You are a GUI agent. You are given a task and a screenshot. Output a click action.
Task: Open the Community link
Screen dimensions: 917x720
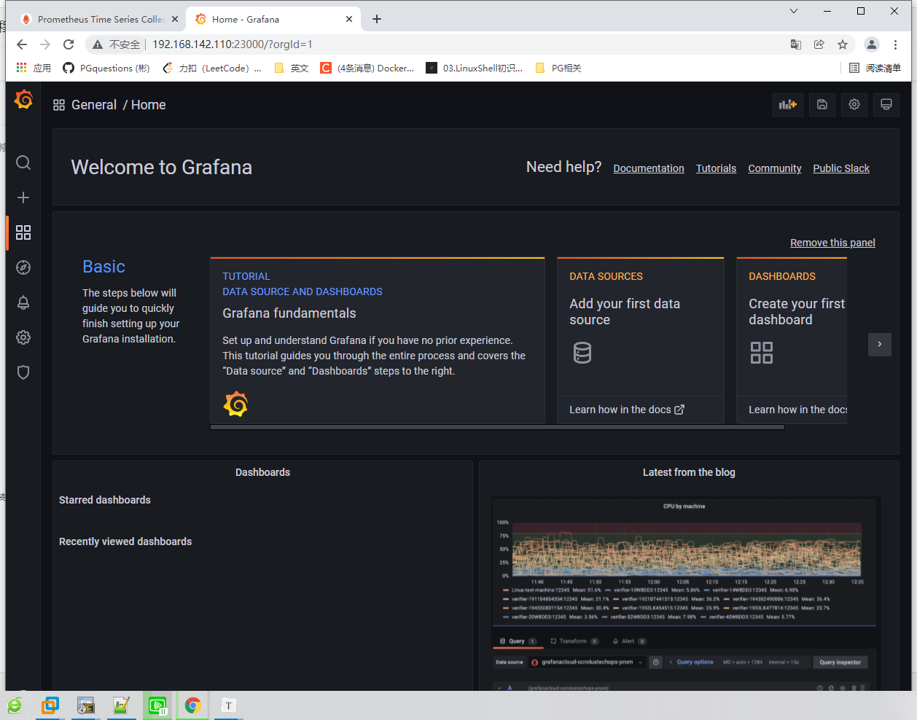pyautogui.click(x=775, y=168)
